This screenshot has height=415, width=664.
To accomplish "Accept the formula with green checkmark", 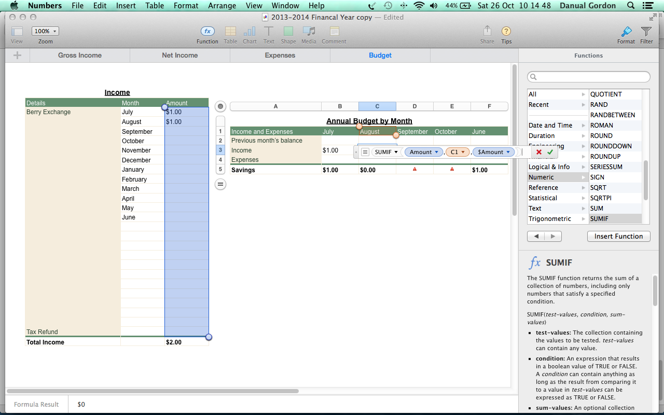I will 550,152.
